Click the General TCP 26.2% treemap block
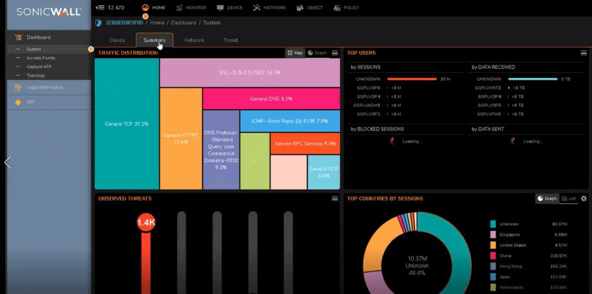The image size is (592, 294). click(x=127, y=124)
